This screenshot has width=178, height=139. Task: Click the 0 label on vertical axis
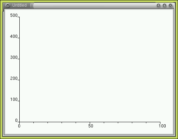pyautogui.click(x=16, y=120)
